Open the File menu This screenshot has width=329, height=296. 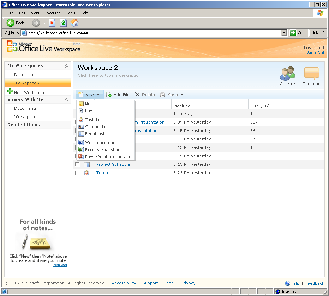pos(11,13)
